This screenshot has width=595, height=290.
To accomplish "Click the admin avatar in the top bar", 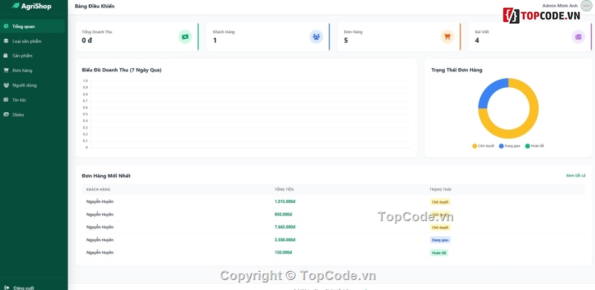I will coord(586,6).
